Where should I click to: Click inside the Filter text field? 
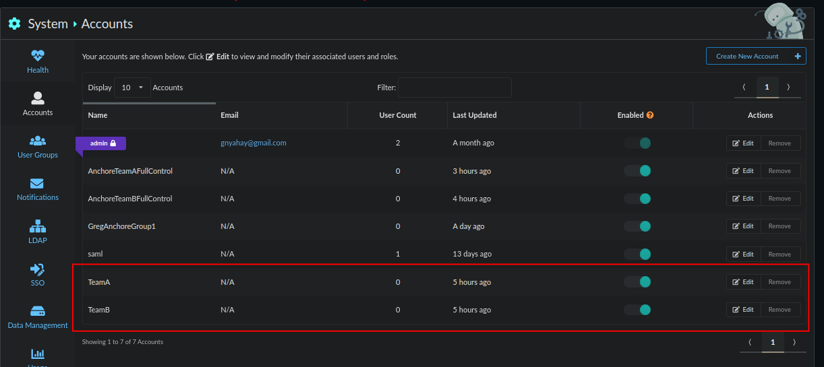454,88
